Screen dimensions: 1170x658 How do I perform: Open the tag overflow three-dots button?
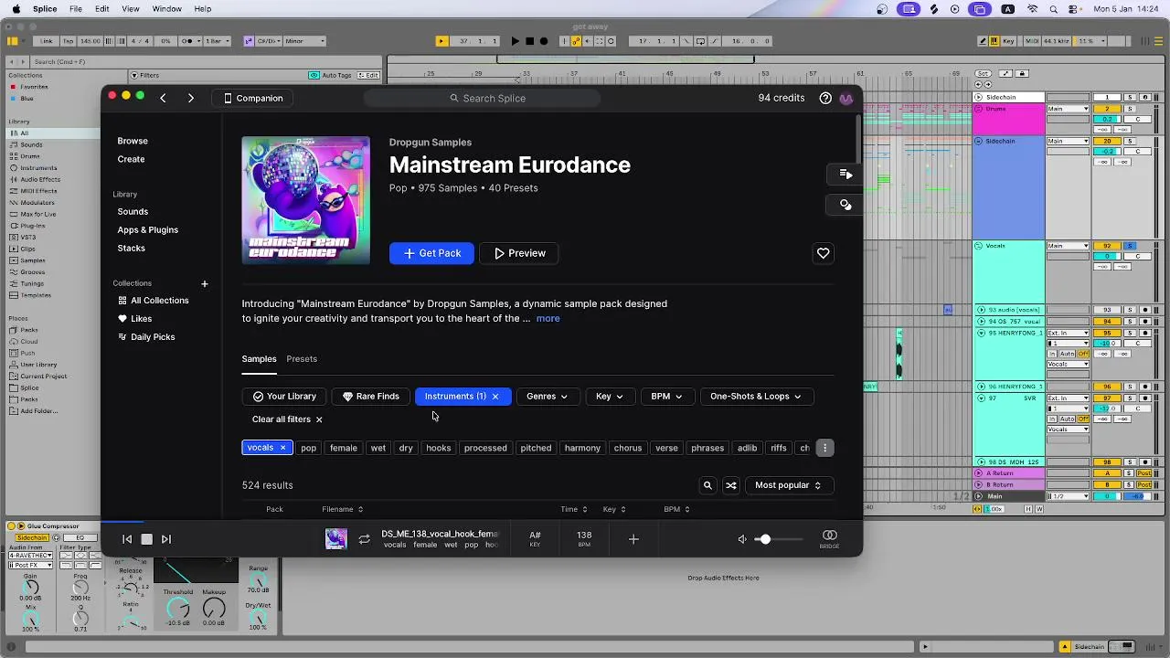(x=824, y=448)
